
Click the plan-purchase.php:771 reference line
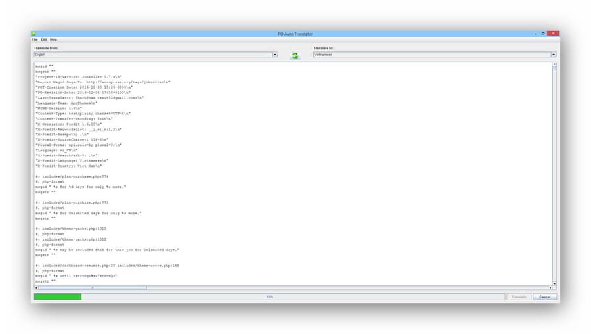coord(72,203)
